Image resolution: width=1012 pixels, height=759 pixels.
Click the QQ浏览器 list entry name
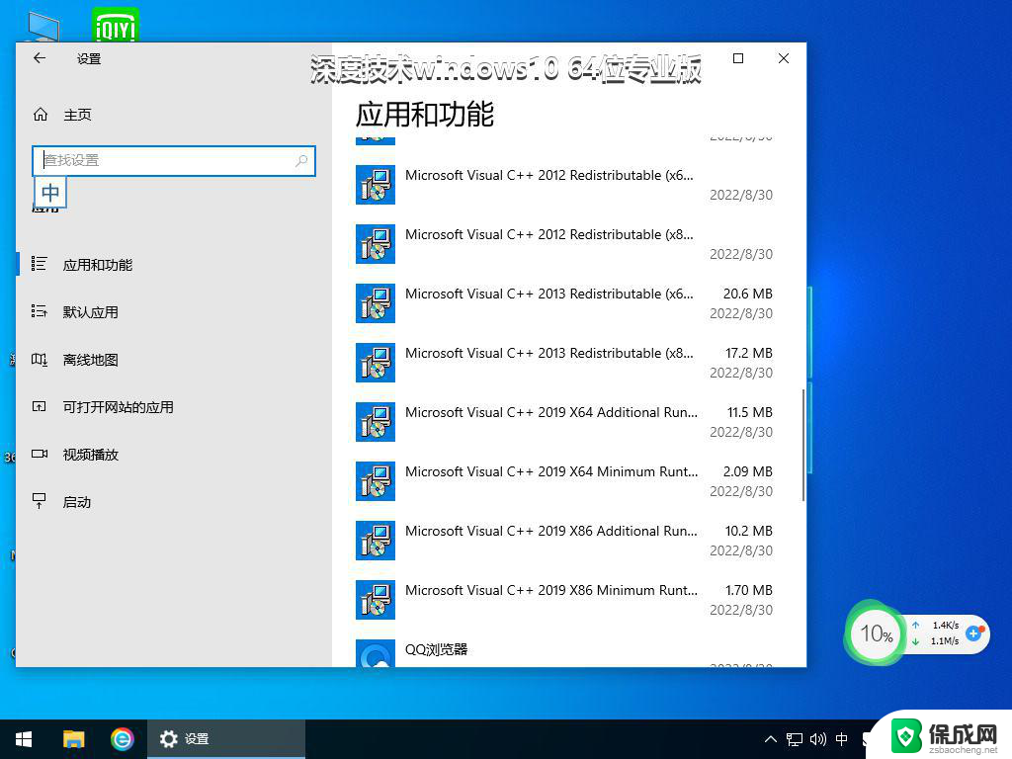[x=436, y=650]
